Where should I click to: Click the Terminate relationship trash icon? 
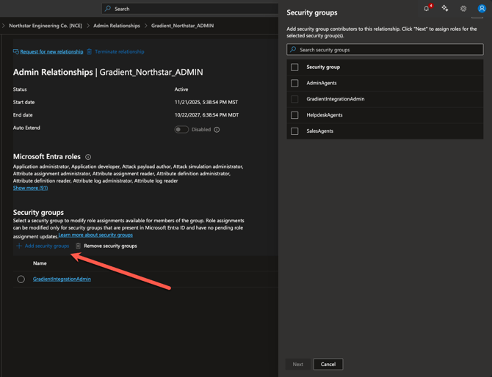click(90, 52)
